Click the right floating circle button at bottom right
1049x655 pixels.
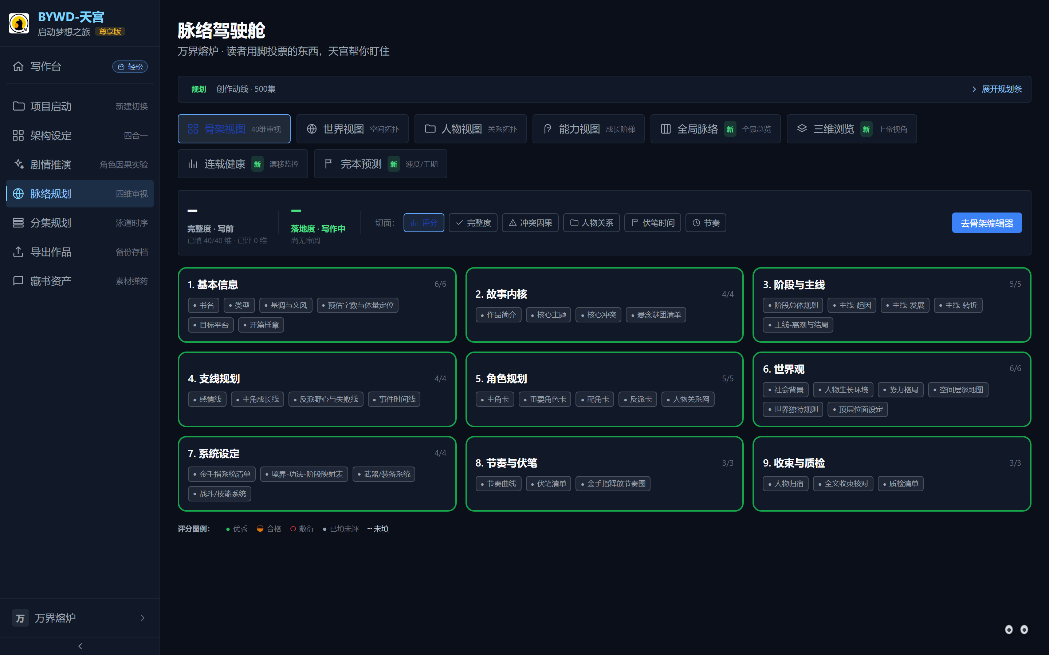click(1024, 630)
